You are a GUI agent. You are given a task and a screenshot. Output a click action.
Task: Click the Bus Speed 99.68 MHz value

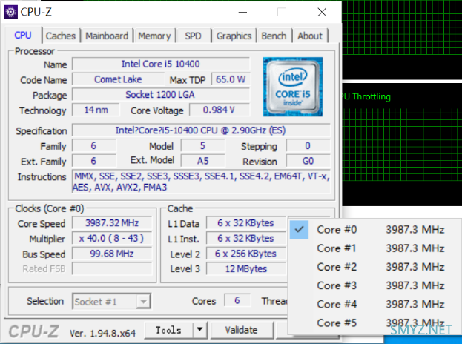coord(112,254)
